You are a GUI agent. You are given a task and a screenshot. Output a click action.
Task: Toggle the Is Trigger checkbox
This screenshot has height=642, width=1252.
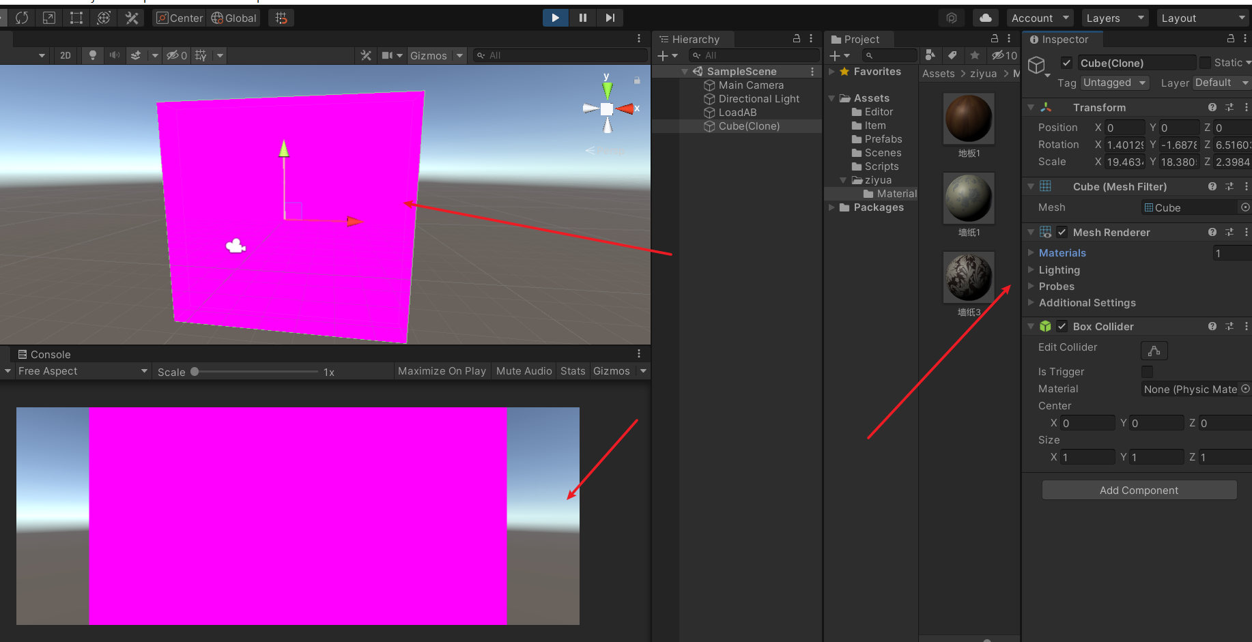(1147, 371)
